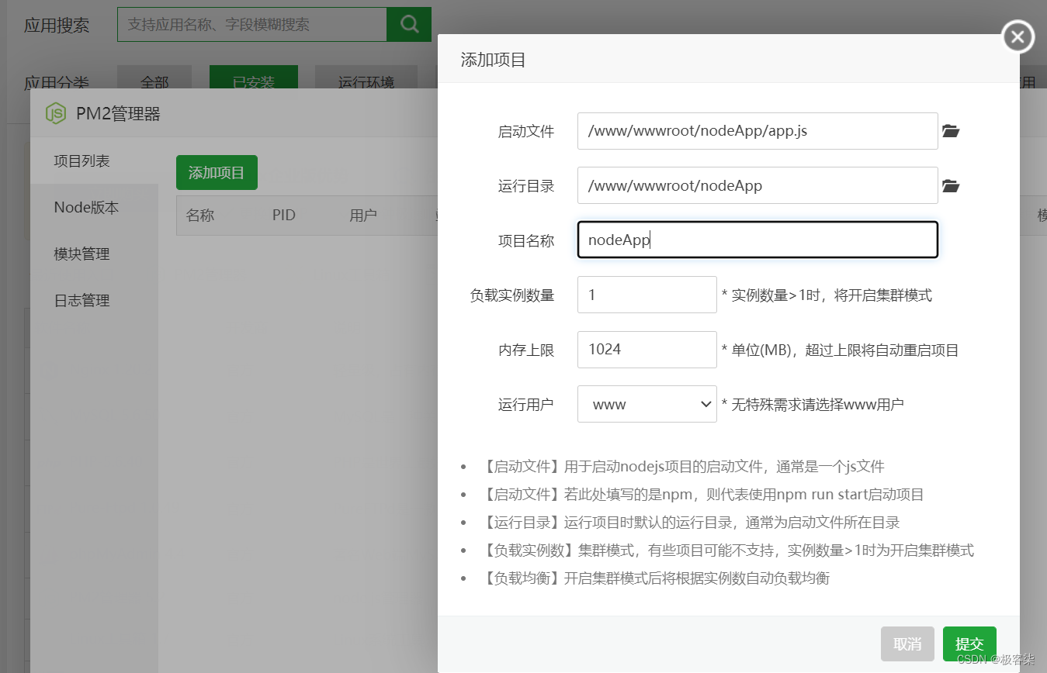Click the 项目名称 input containing nodeApp
Viewport: 1047px width, 673px height.
(758, 240)
